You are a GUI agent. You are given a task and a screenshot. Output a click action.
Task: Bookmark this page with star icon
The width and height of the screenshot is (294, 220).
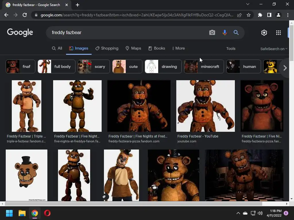point(249,15)
